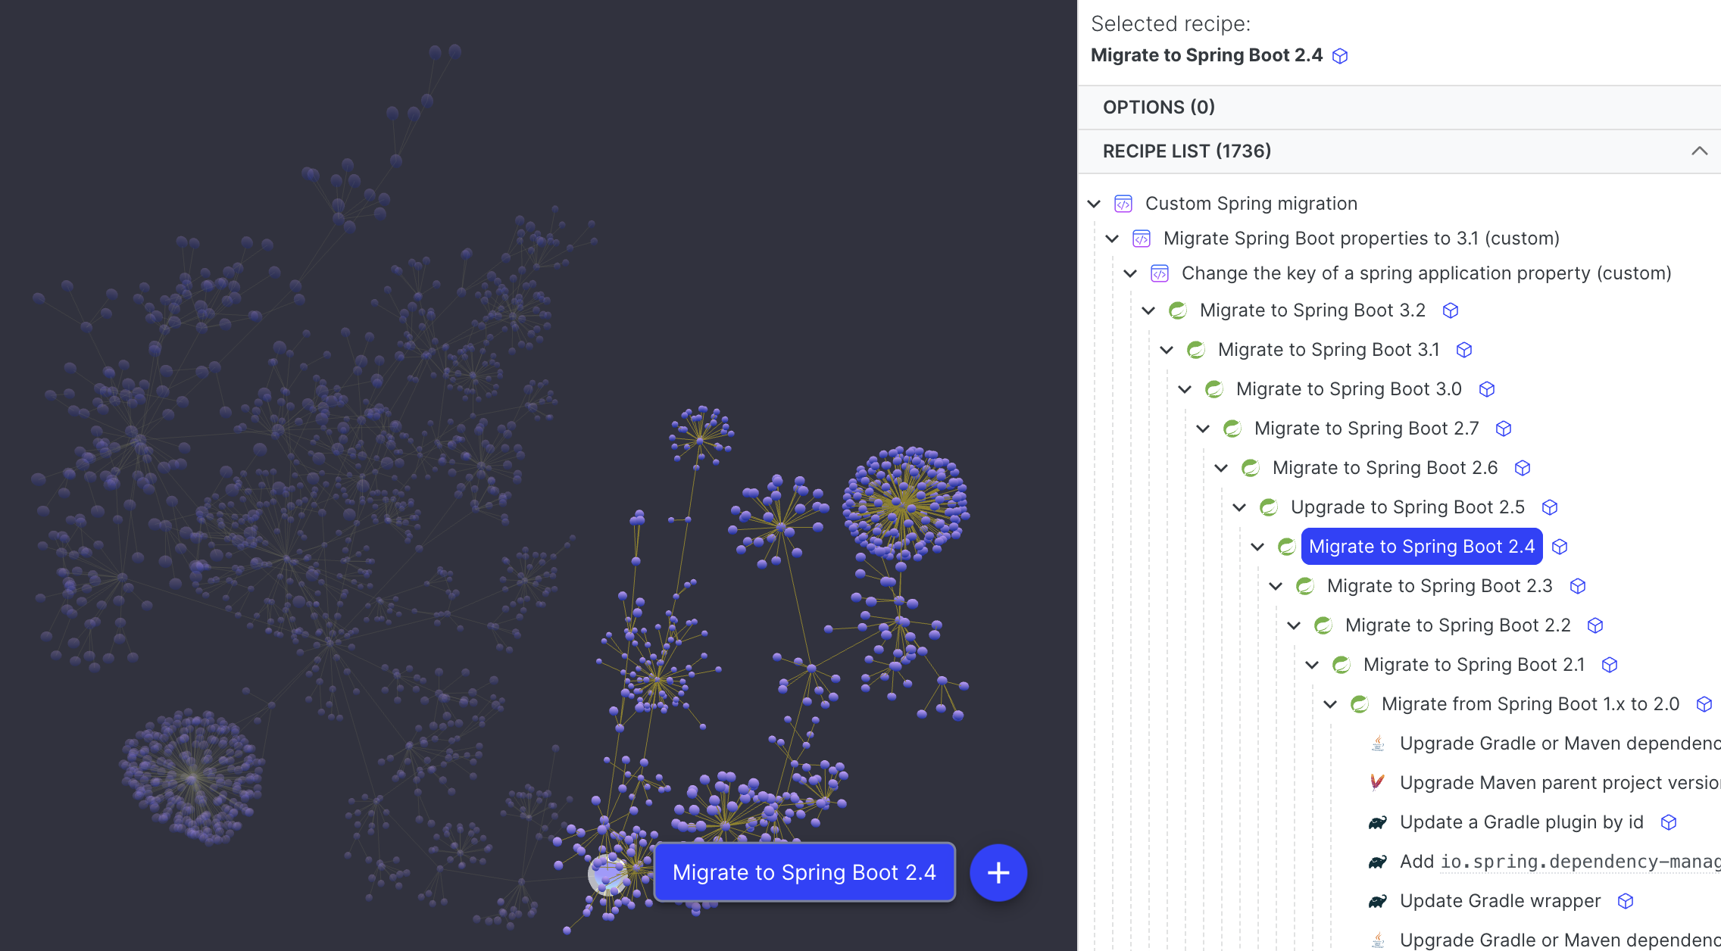Click Maven icon for Upgrade Maven parent project version
The width and height of the screenshot is (1721, 951).
coord(1377,782)
